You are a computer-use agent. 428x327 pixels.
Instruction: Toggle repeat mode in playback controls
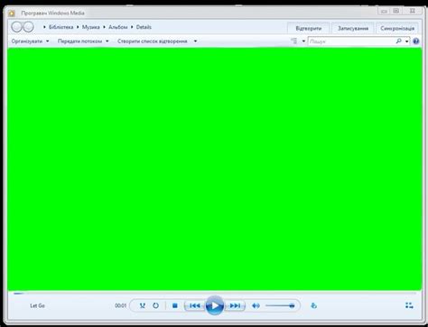point(155,305)
